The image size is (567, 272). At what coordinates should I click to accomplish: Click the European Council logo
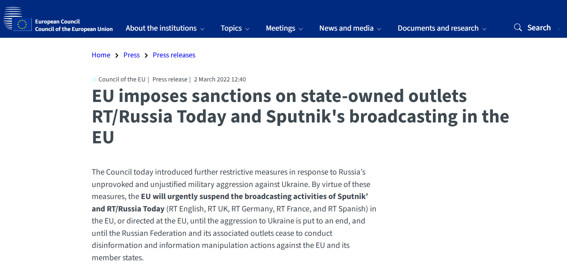17,19
